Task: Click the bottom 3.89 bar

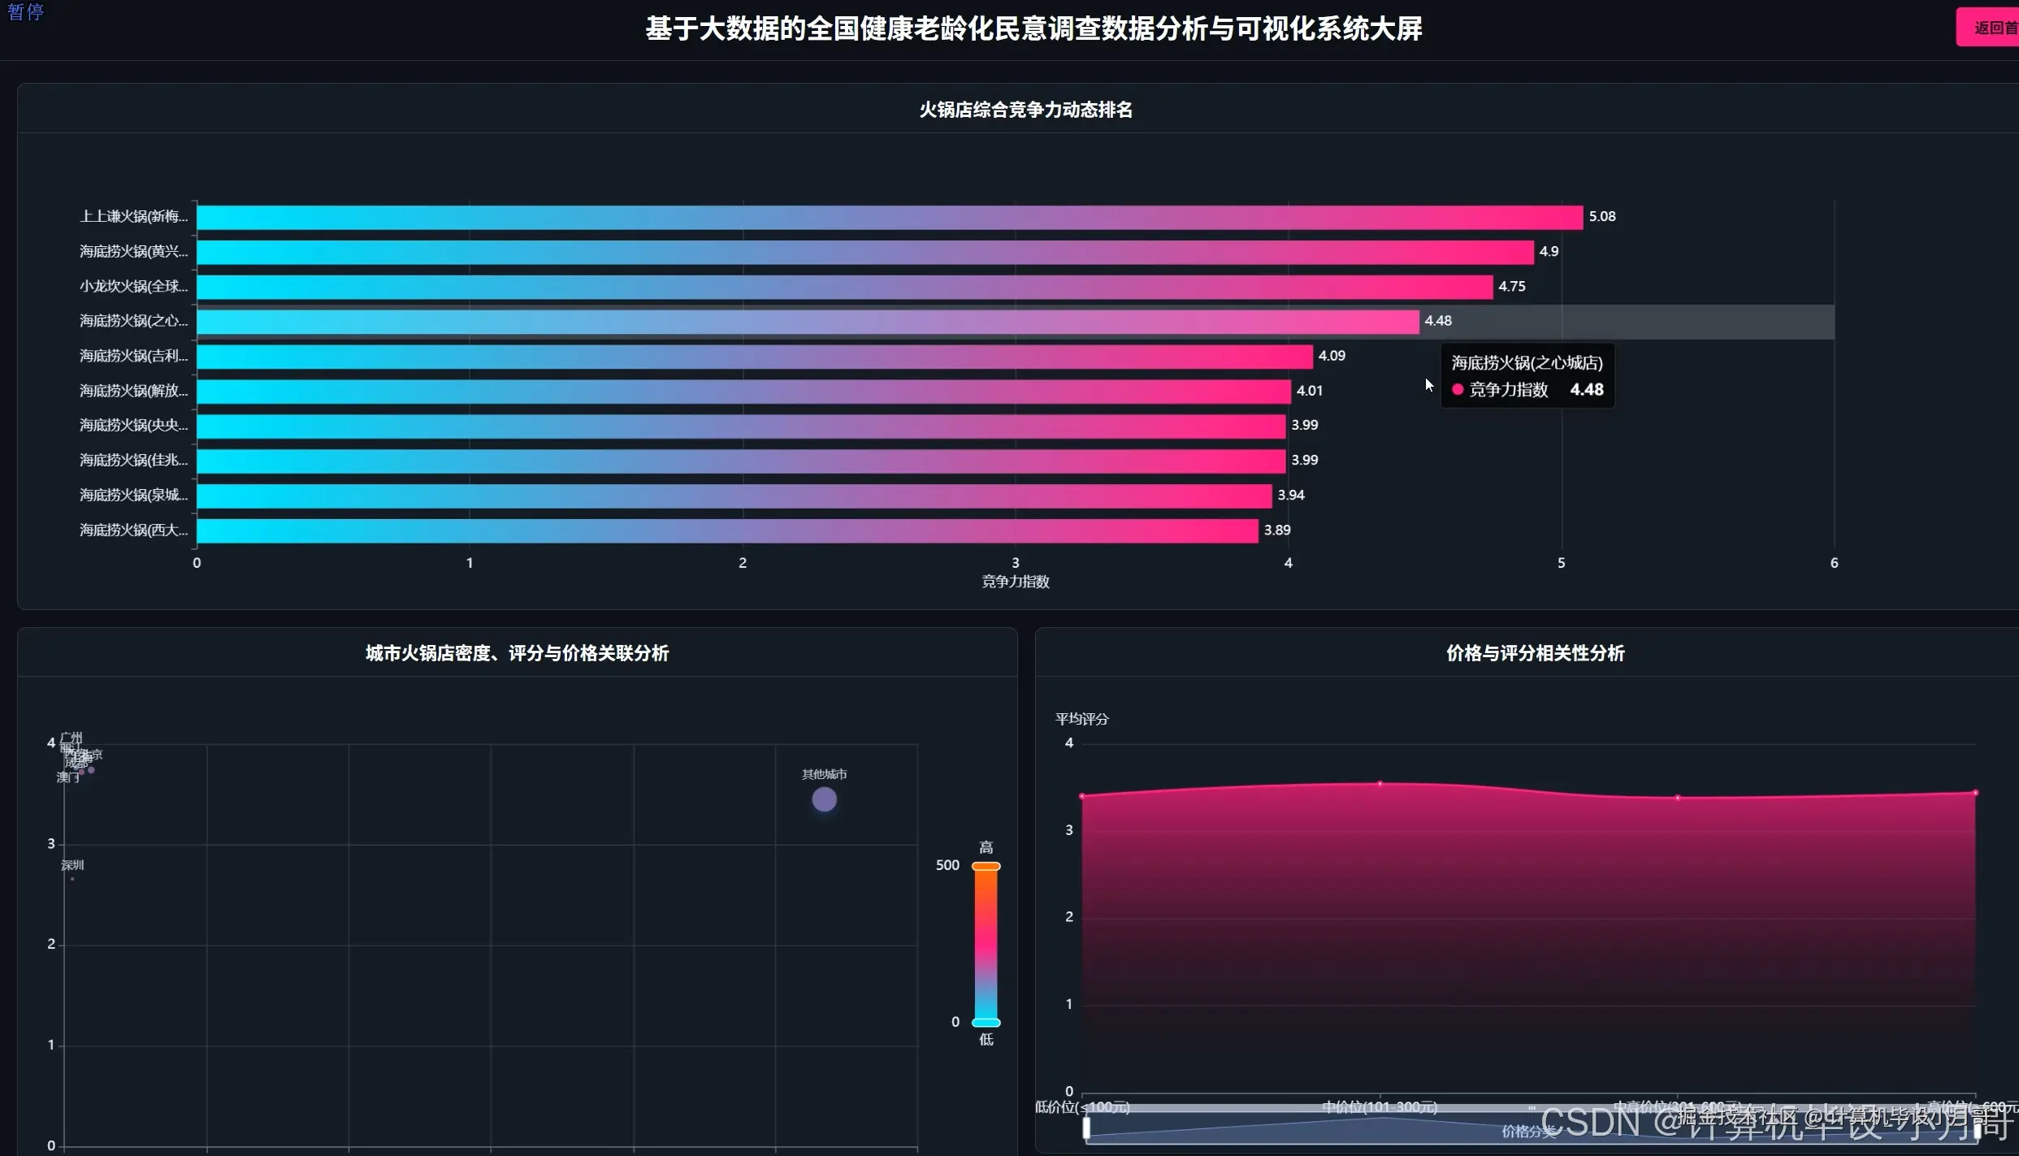Action: pyautogui.click(x=727, y=530)
